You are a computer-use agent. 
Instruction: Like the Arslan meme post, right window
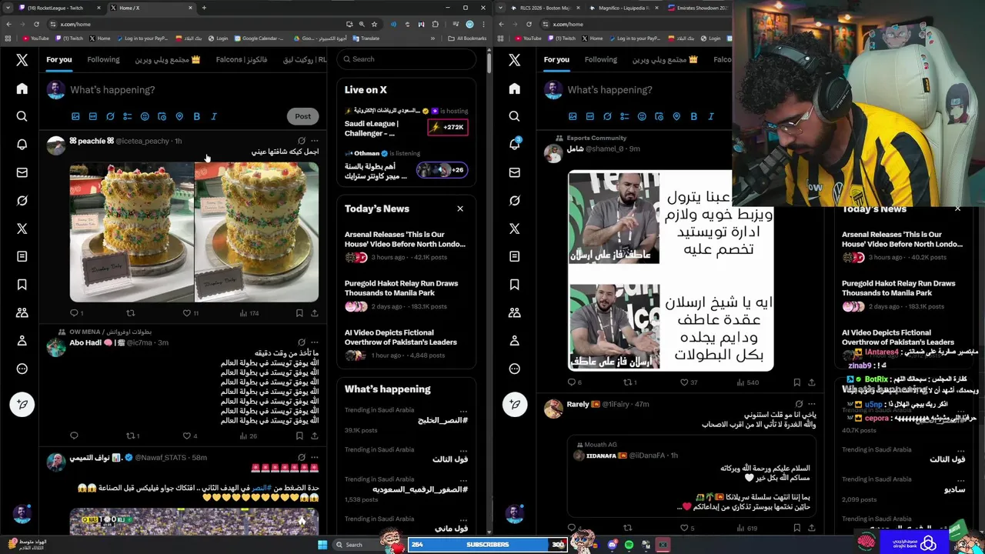pyautogui.click(x=684, y=382)
